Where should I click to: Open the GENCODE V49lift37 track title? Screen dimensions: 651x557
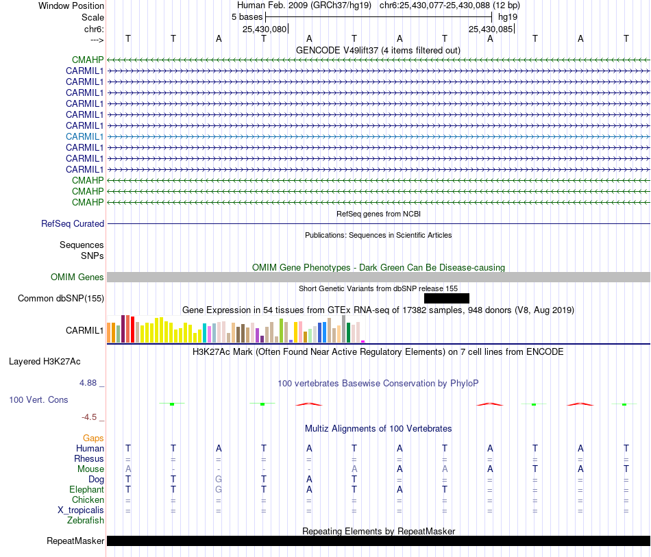[x=378, y=50]
